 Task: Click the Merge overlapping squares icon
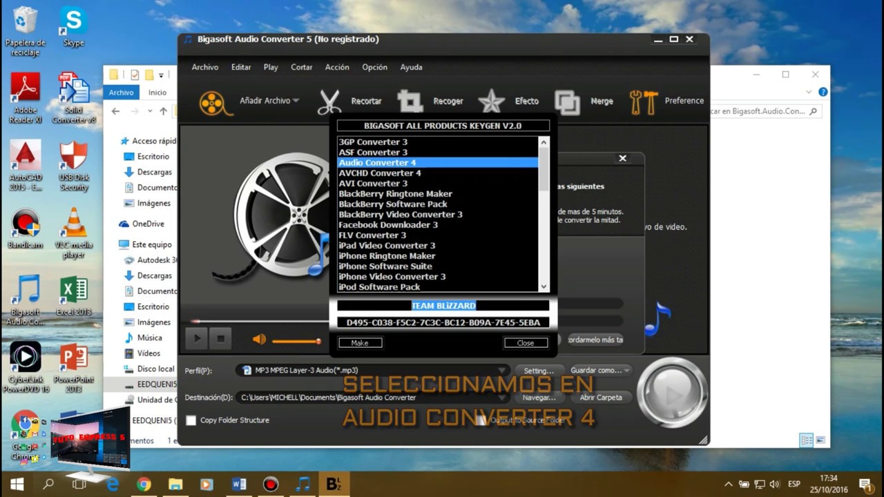pos(567,102)
